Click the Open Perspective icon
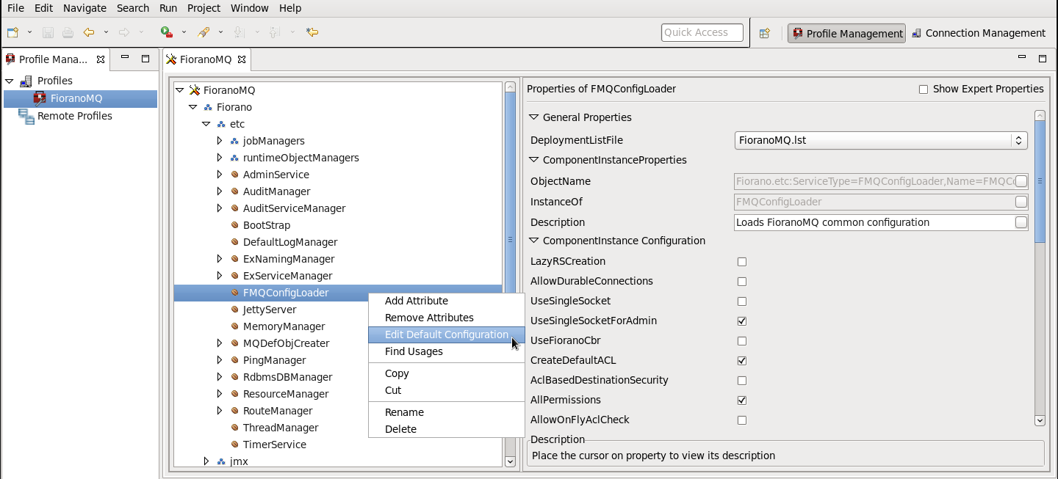 point(764,33)
